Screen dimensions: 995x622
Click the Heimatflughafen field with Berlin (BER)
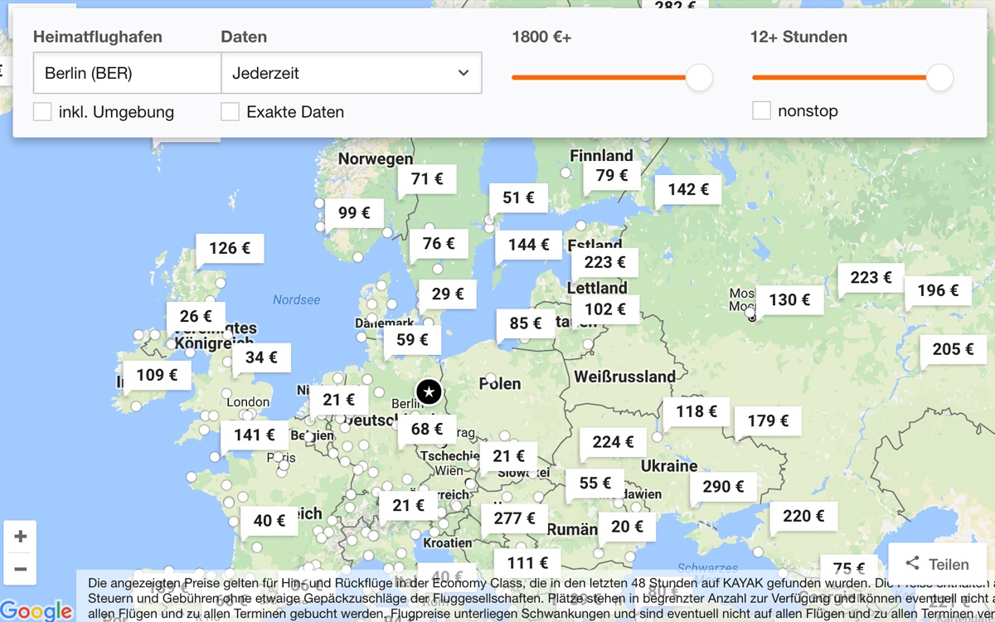(127, 73)
